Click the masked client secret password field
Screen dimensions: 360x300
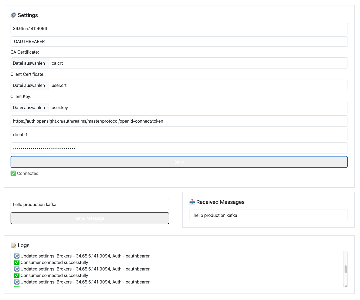click(x=179, y=148)
